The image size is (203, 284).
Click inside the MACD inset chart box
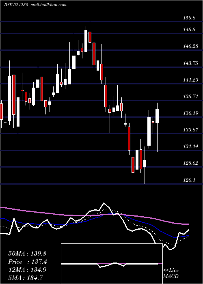tap(112, 264)
